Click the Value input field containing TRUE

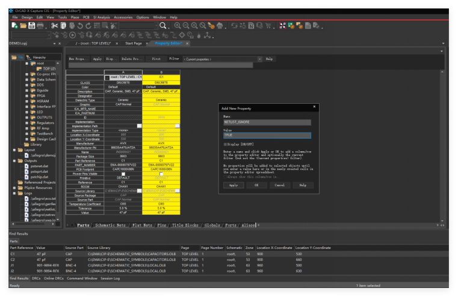click(x=267, y=136)
